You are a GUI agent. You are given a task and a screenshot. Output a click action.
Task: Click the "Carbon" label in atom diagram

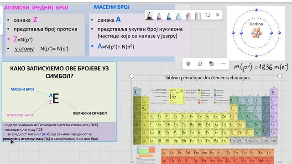pos(256,24)
